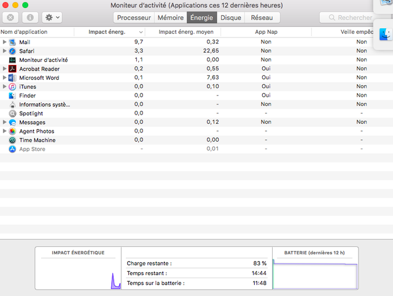The image size is (393, 296).
Task: Select the iTunes row name
Action: (x=28, y=87)
